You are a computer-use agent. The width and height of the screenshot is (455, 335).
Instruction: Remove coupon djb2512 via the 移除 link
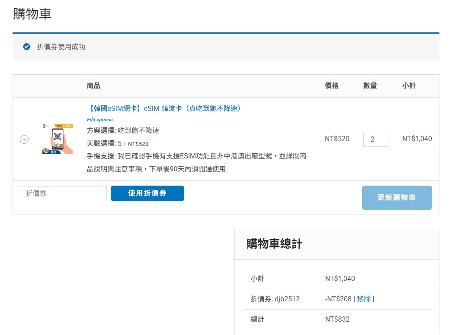(363, 299)
